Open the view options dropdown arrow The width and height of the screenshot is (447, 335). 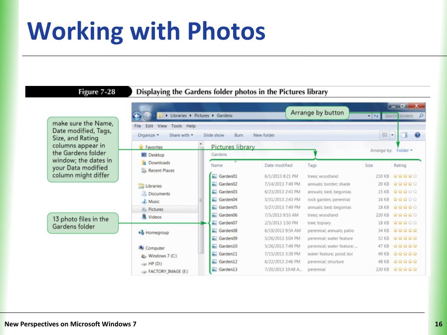[x=392, y=135]
